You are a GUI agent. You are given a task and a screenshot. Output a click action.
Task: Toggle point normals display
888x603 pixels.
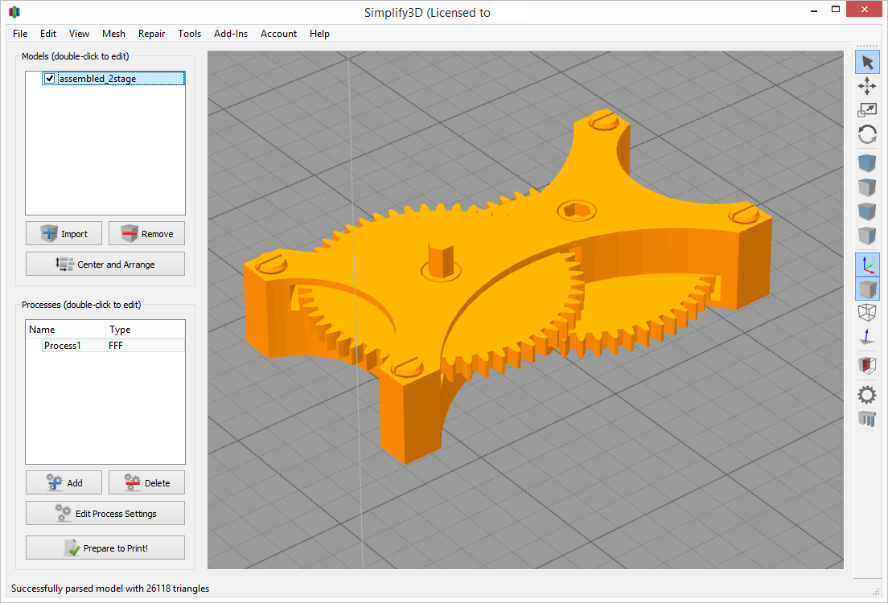[x=867, y=336]
